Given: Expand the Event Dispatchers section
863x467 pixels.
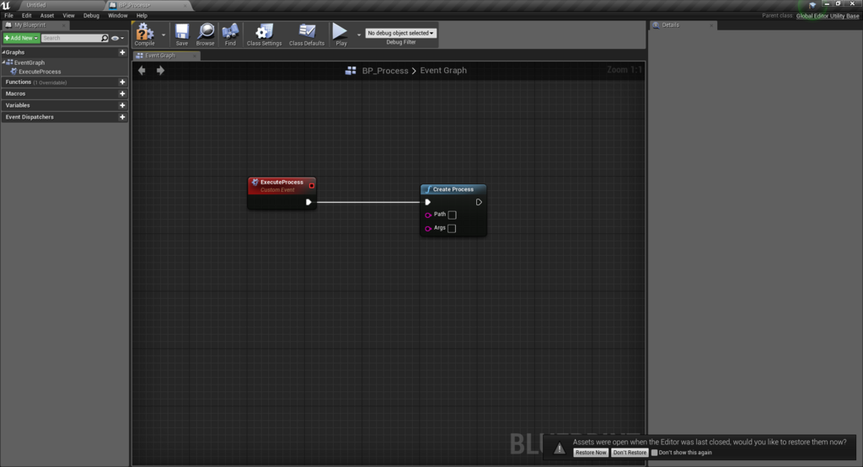Looking at the screenshot, I should (x=29, y=117).
